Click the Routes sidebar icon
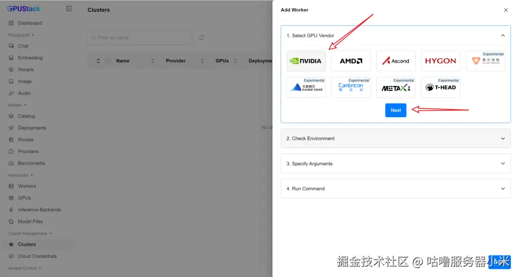This screenshot has height=277, width=519. [11, 139]
